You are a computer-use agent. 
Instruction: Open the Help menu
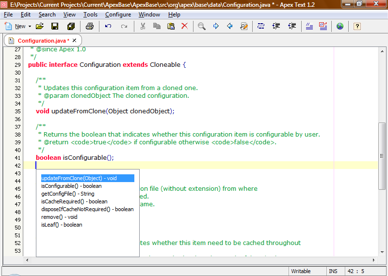pos(174,15)
